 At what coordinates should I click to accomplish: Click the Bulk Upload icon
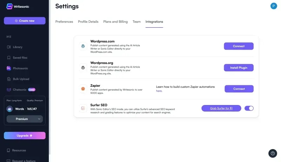pos(9,79)
